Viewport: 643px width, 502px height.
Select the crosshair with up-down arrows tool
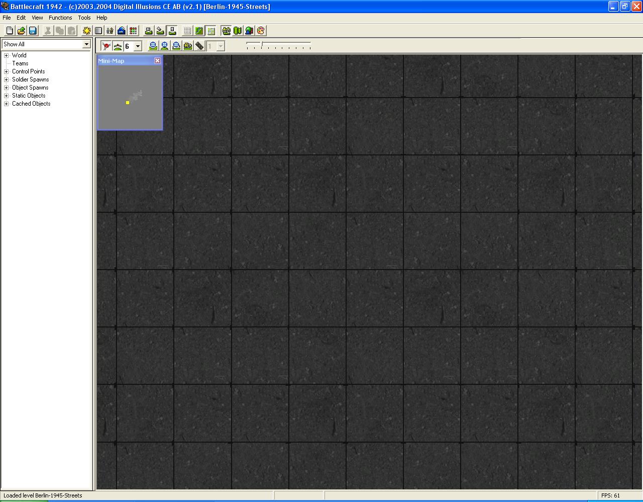click(176, 46)
